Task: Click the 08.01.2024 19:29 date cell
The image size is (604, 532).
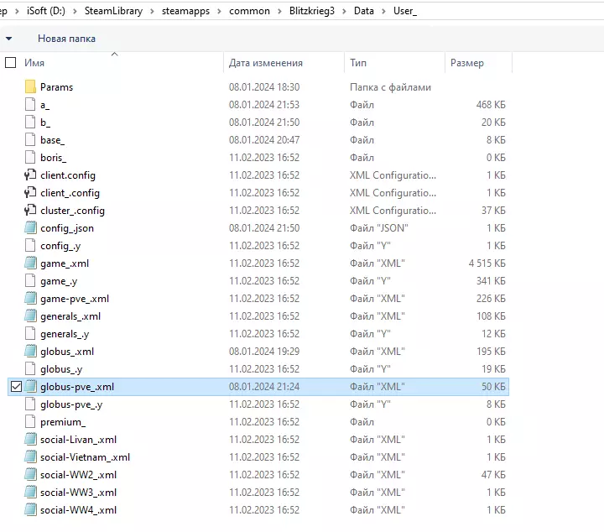Action: click(264, 352)
